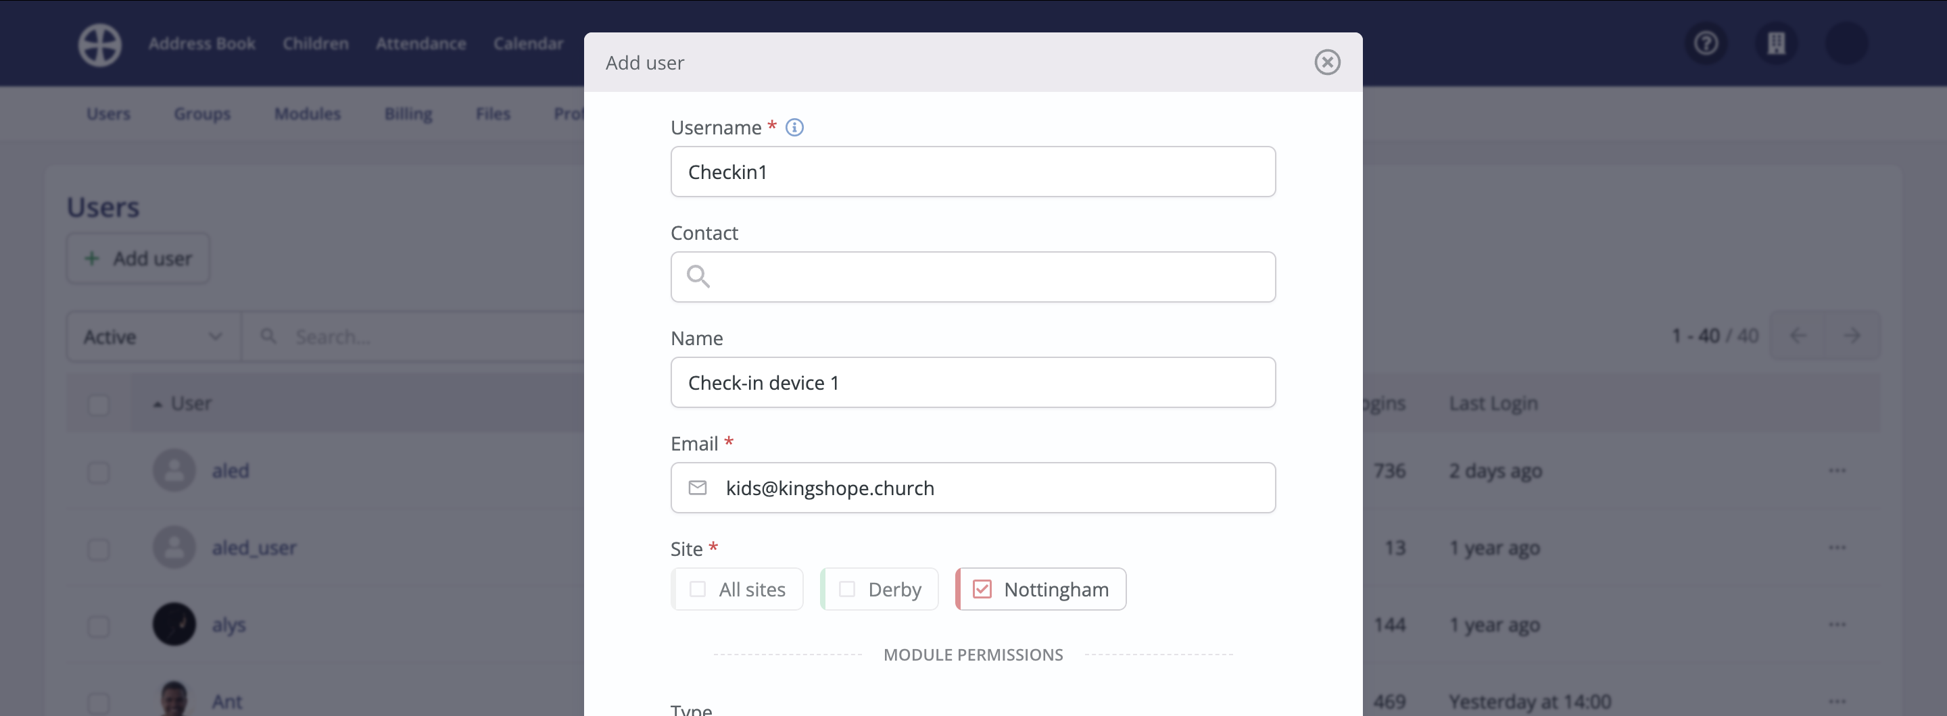Click aled's user avatar

pyautogui.click(x=174, y=471)
